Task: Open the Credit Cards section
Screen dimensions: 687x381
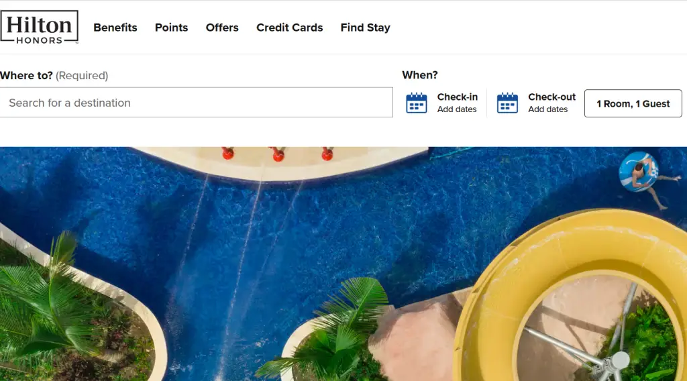Action: (x=290, y=28)
